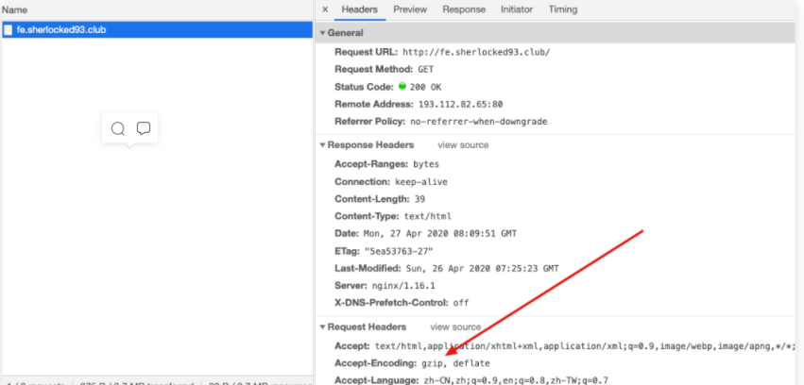
Task: Close the request details panel
Action: pyautogui.click(x=325, y=9)
